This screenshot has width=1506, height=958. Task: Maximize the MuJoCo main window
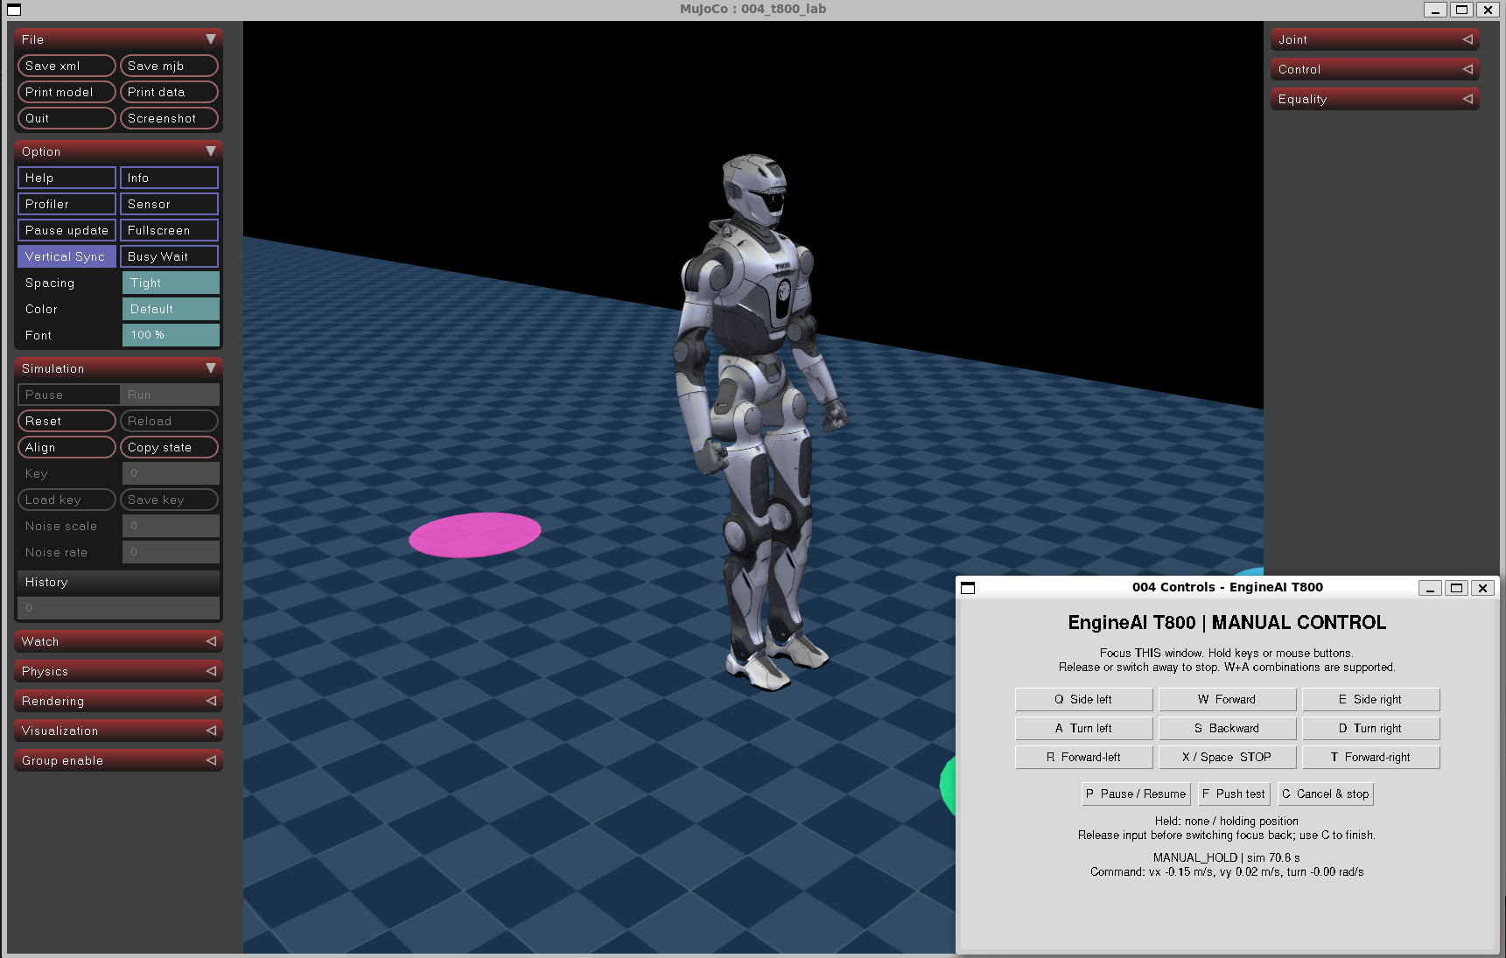click(x=1461, y=10)
